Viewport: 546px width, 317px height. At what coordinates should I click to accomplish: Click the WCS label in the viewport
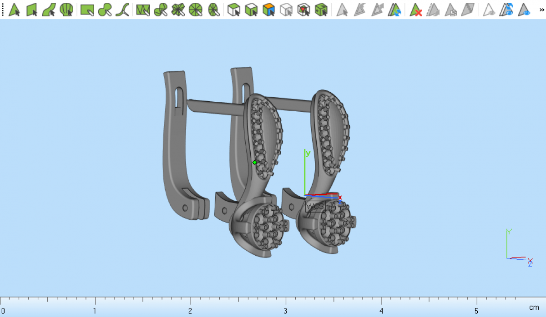pos(315,207)
